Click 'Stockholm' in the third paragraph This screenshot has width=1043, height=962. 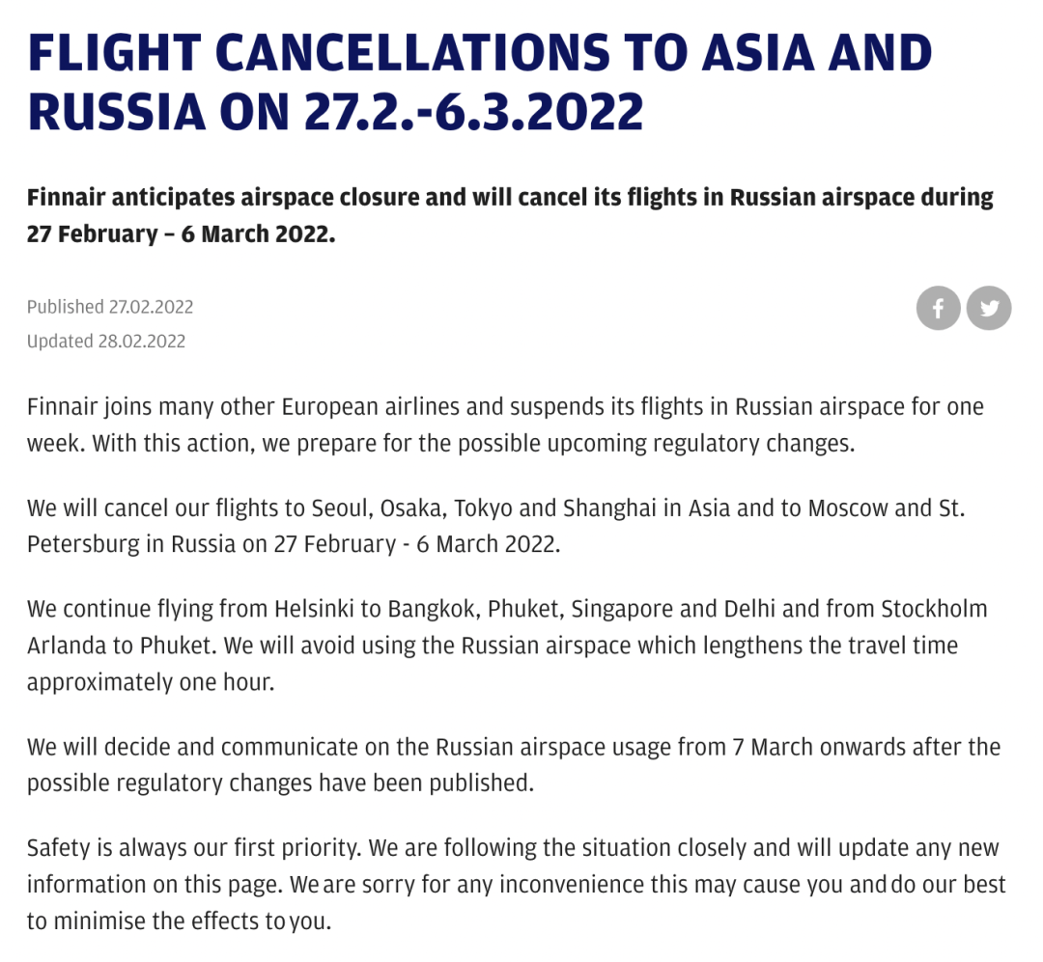click(x=933, y=610)
